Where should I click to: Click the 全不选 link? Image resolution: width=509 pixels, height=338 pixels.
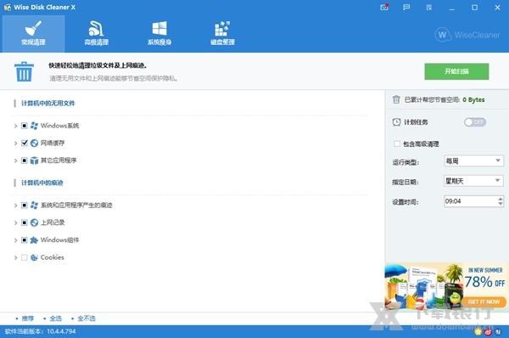click(x=87, y=318)
